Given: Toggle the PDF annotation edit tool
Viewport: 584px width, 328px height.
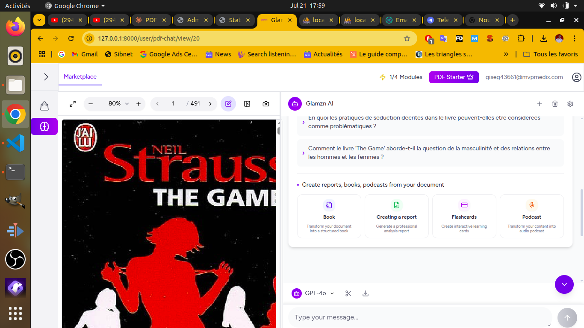Looking at the screenshot, I should tap(228, 104).
